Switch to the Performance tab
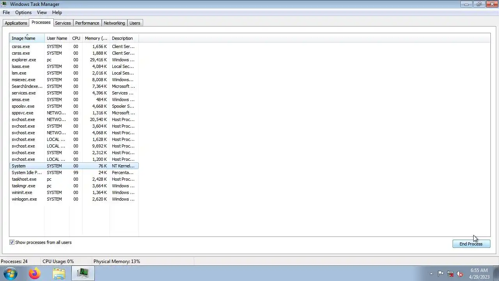The width and height of the screenshot is (499, 281). click(87, 23)
